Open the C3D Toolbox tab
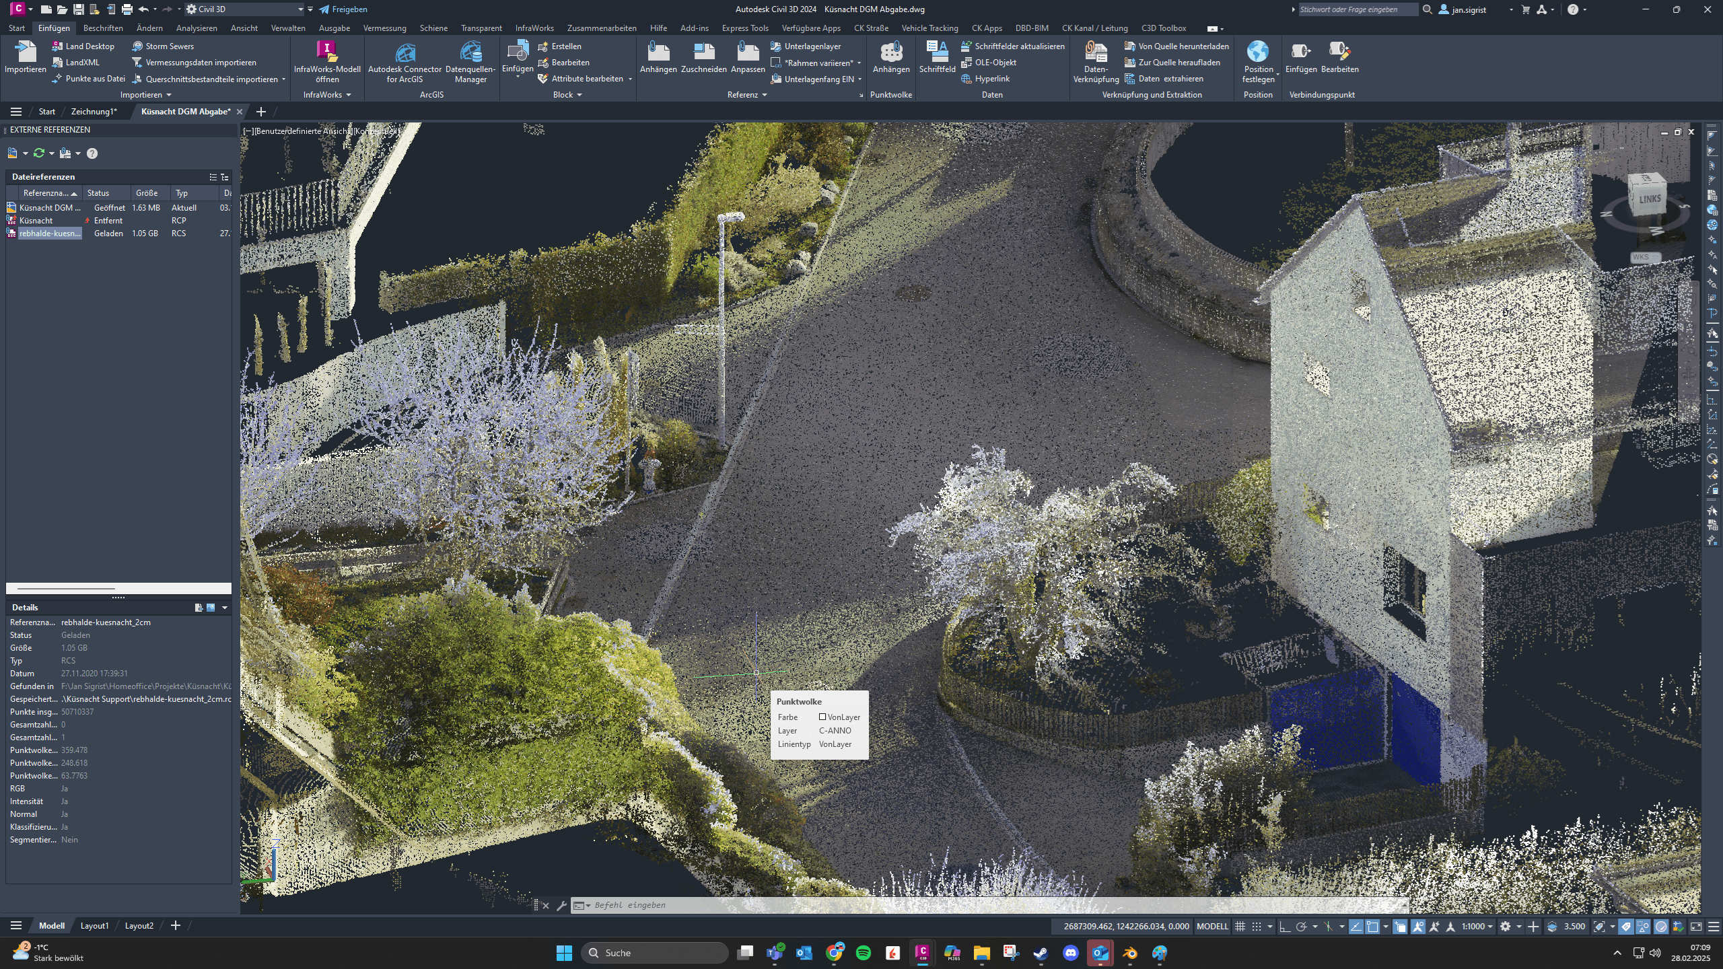 pos(1164,28)
